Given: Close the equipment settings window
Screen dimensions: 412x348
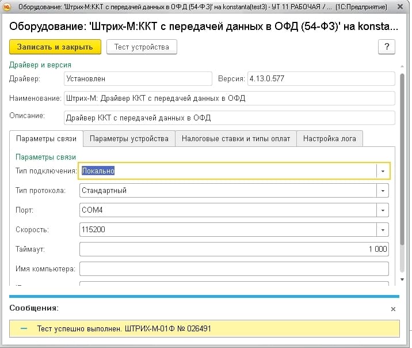Looking at the screenshot, I should click(400, 6).
